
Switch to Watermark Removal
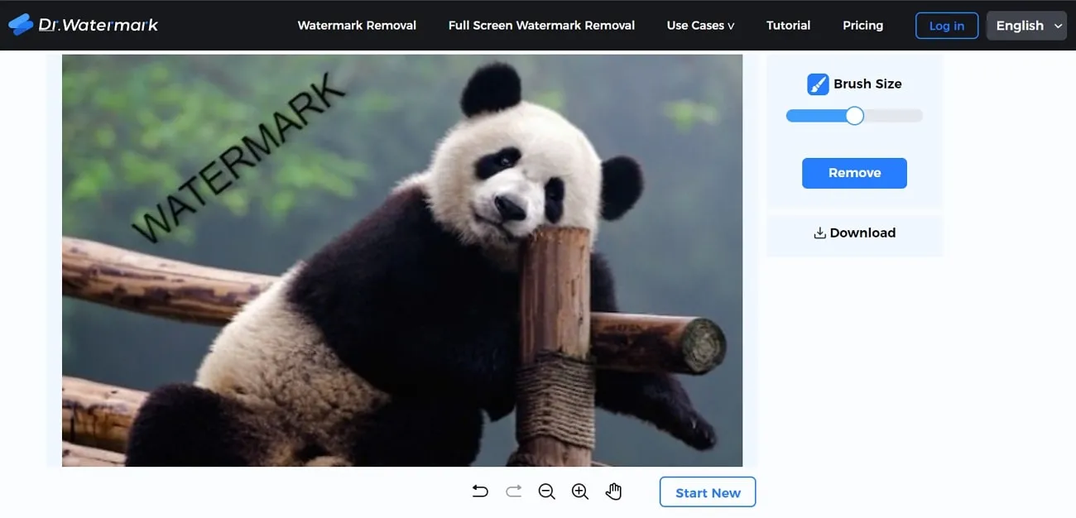(357, 25)
